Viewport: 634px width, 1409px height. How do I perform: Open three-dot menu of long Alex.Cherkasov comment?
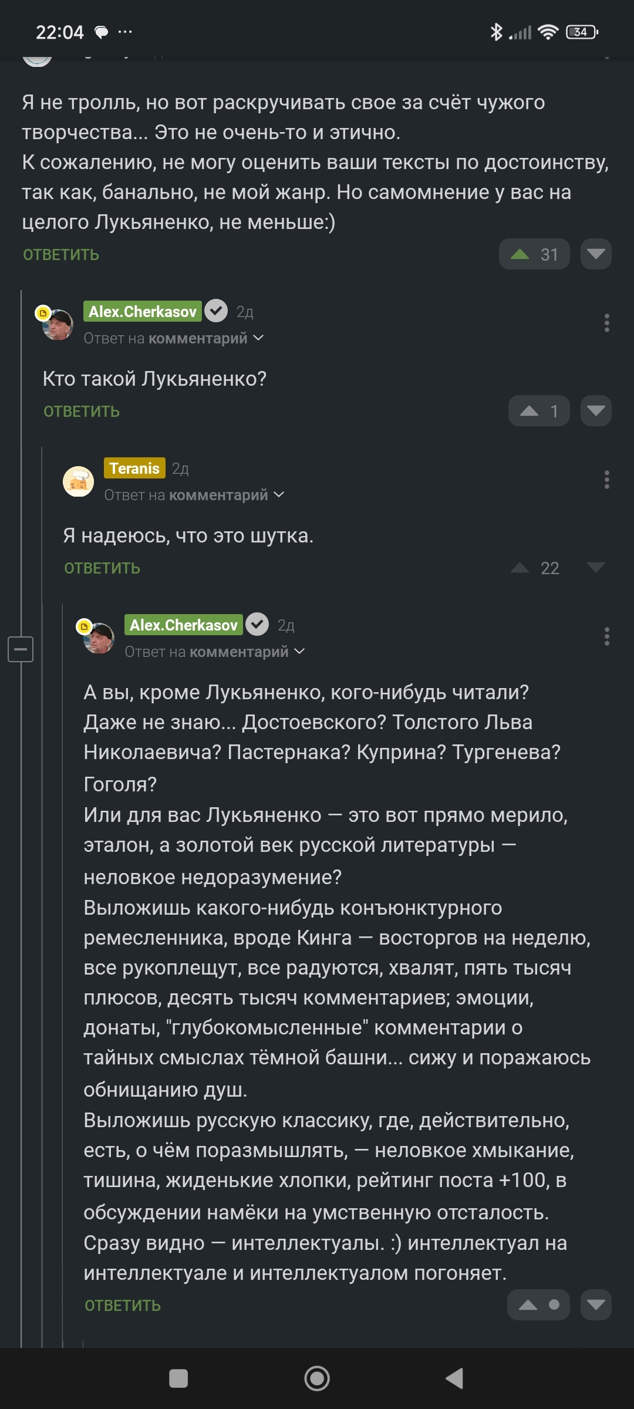point(606,636)
